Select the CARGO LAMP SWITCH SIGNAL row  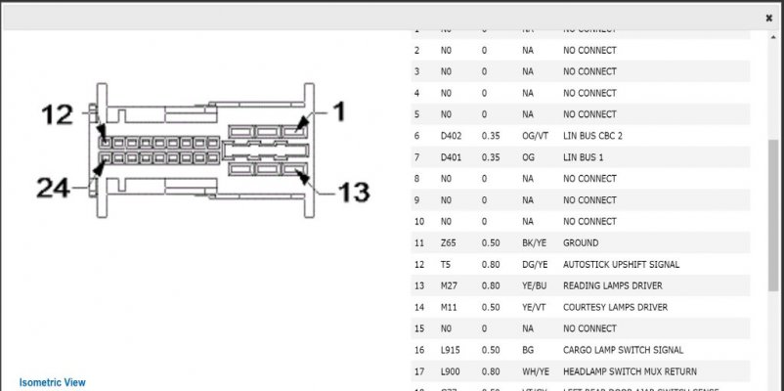581,350
